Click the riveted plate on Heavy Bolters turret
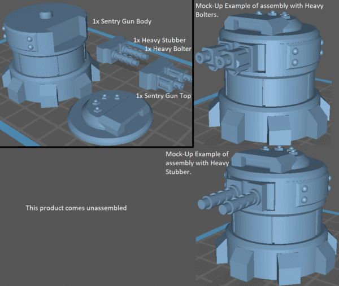This screenshot has width=339, height=286. click(x=294, y=56)
